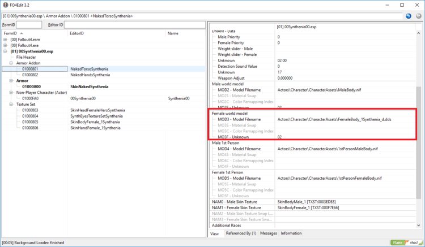Click the record path address bar

click(202, 16)
